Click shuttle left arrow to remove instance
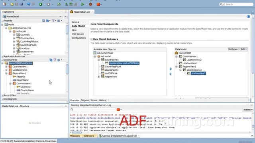Image resolution: width=255 pixels, height=143 pixels. tap(171, 74)
